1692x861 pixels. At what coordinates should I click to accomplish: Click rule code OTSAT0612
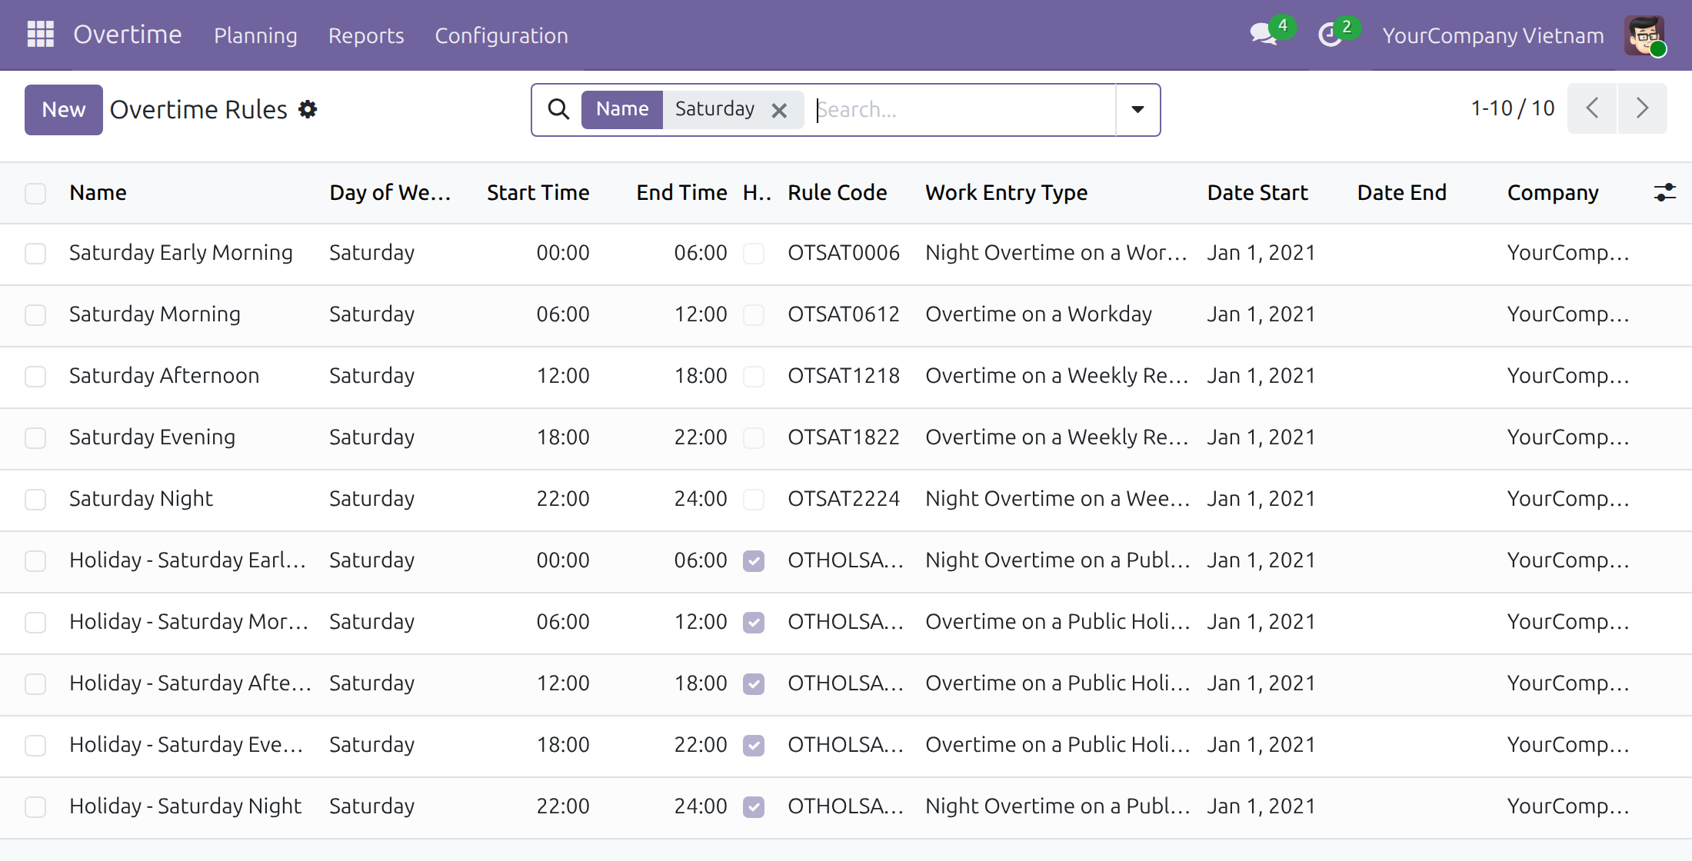coord(843,314)
